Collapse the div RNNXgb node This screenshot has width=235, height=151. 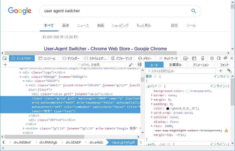pos(21,77)
